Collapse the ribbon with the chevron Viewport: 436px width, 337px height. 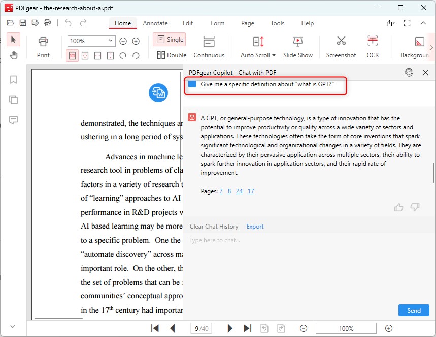(x=423, y=23)
